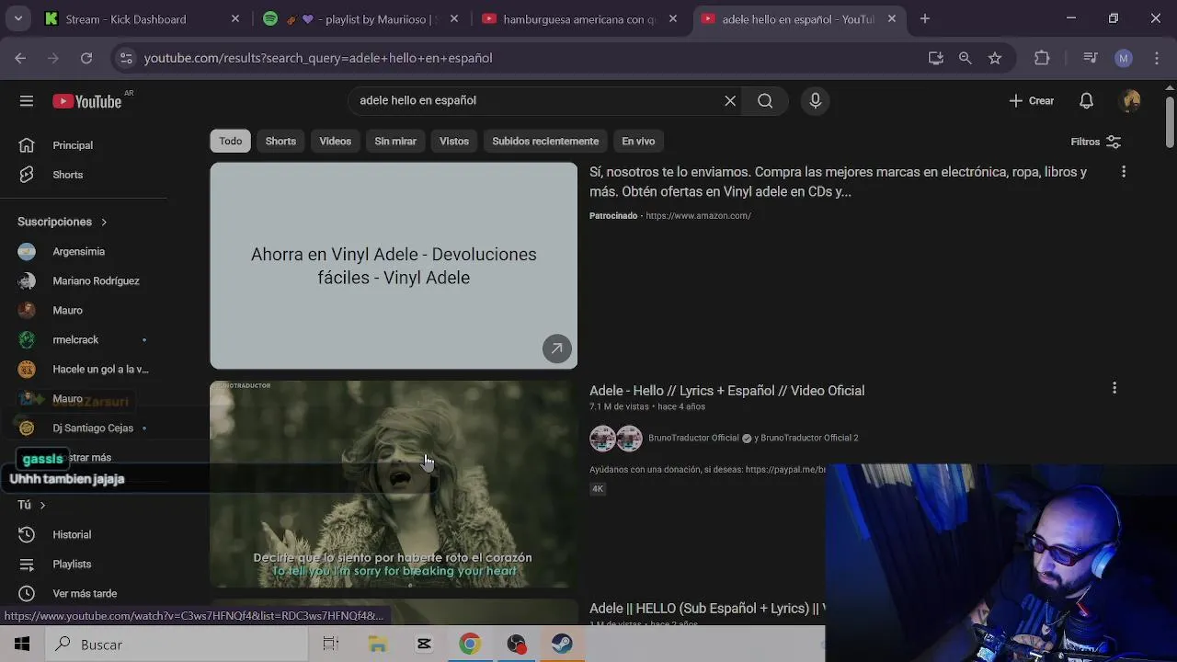Open more options for the sponsored ad
Image resolution: width=1177 pixels, height=662 pixels.
[x=1123, y=172]
